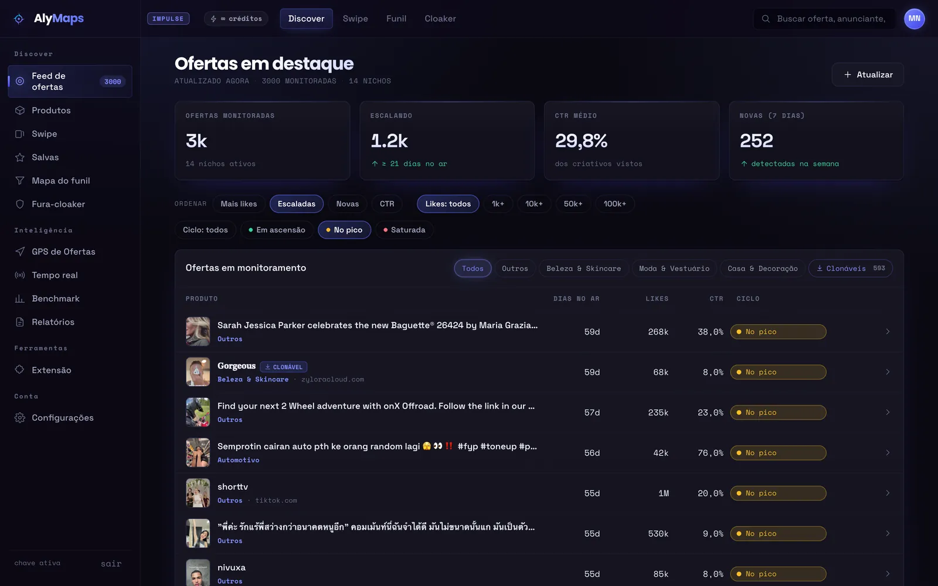Viewport: 938px width, 586px height.
Task: Click the Relatórios document icon
Action: pyautogui.click(x=20, y=322)
